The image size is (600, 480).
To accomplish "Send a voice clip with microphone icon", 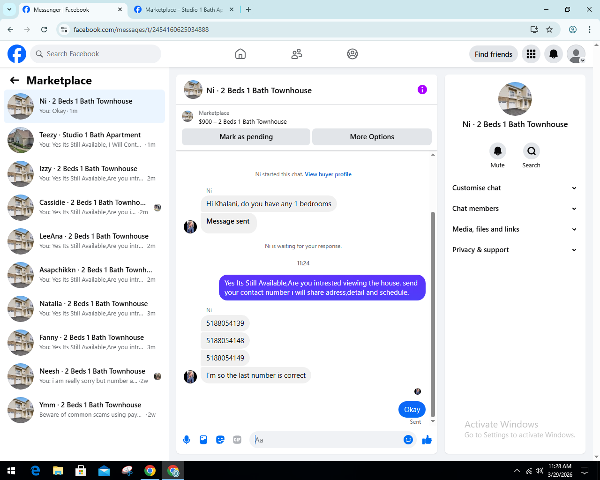I will (x=187, y=440).
